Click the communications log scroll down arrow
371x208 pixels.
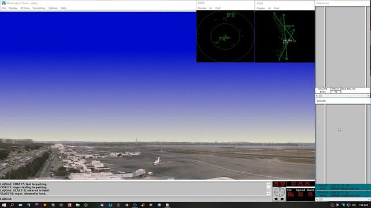(268, 194)
